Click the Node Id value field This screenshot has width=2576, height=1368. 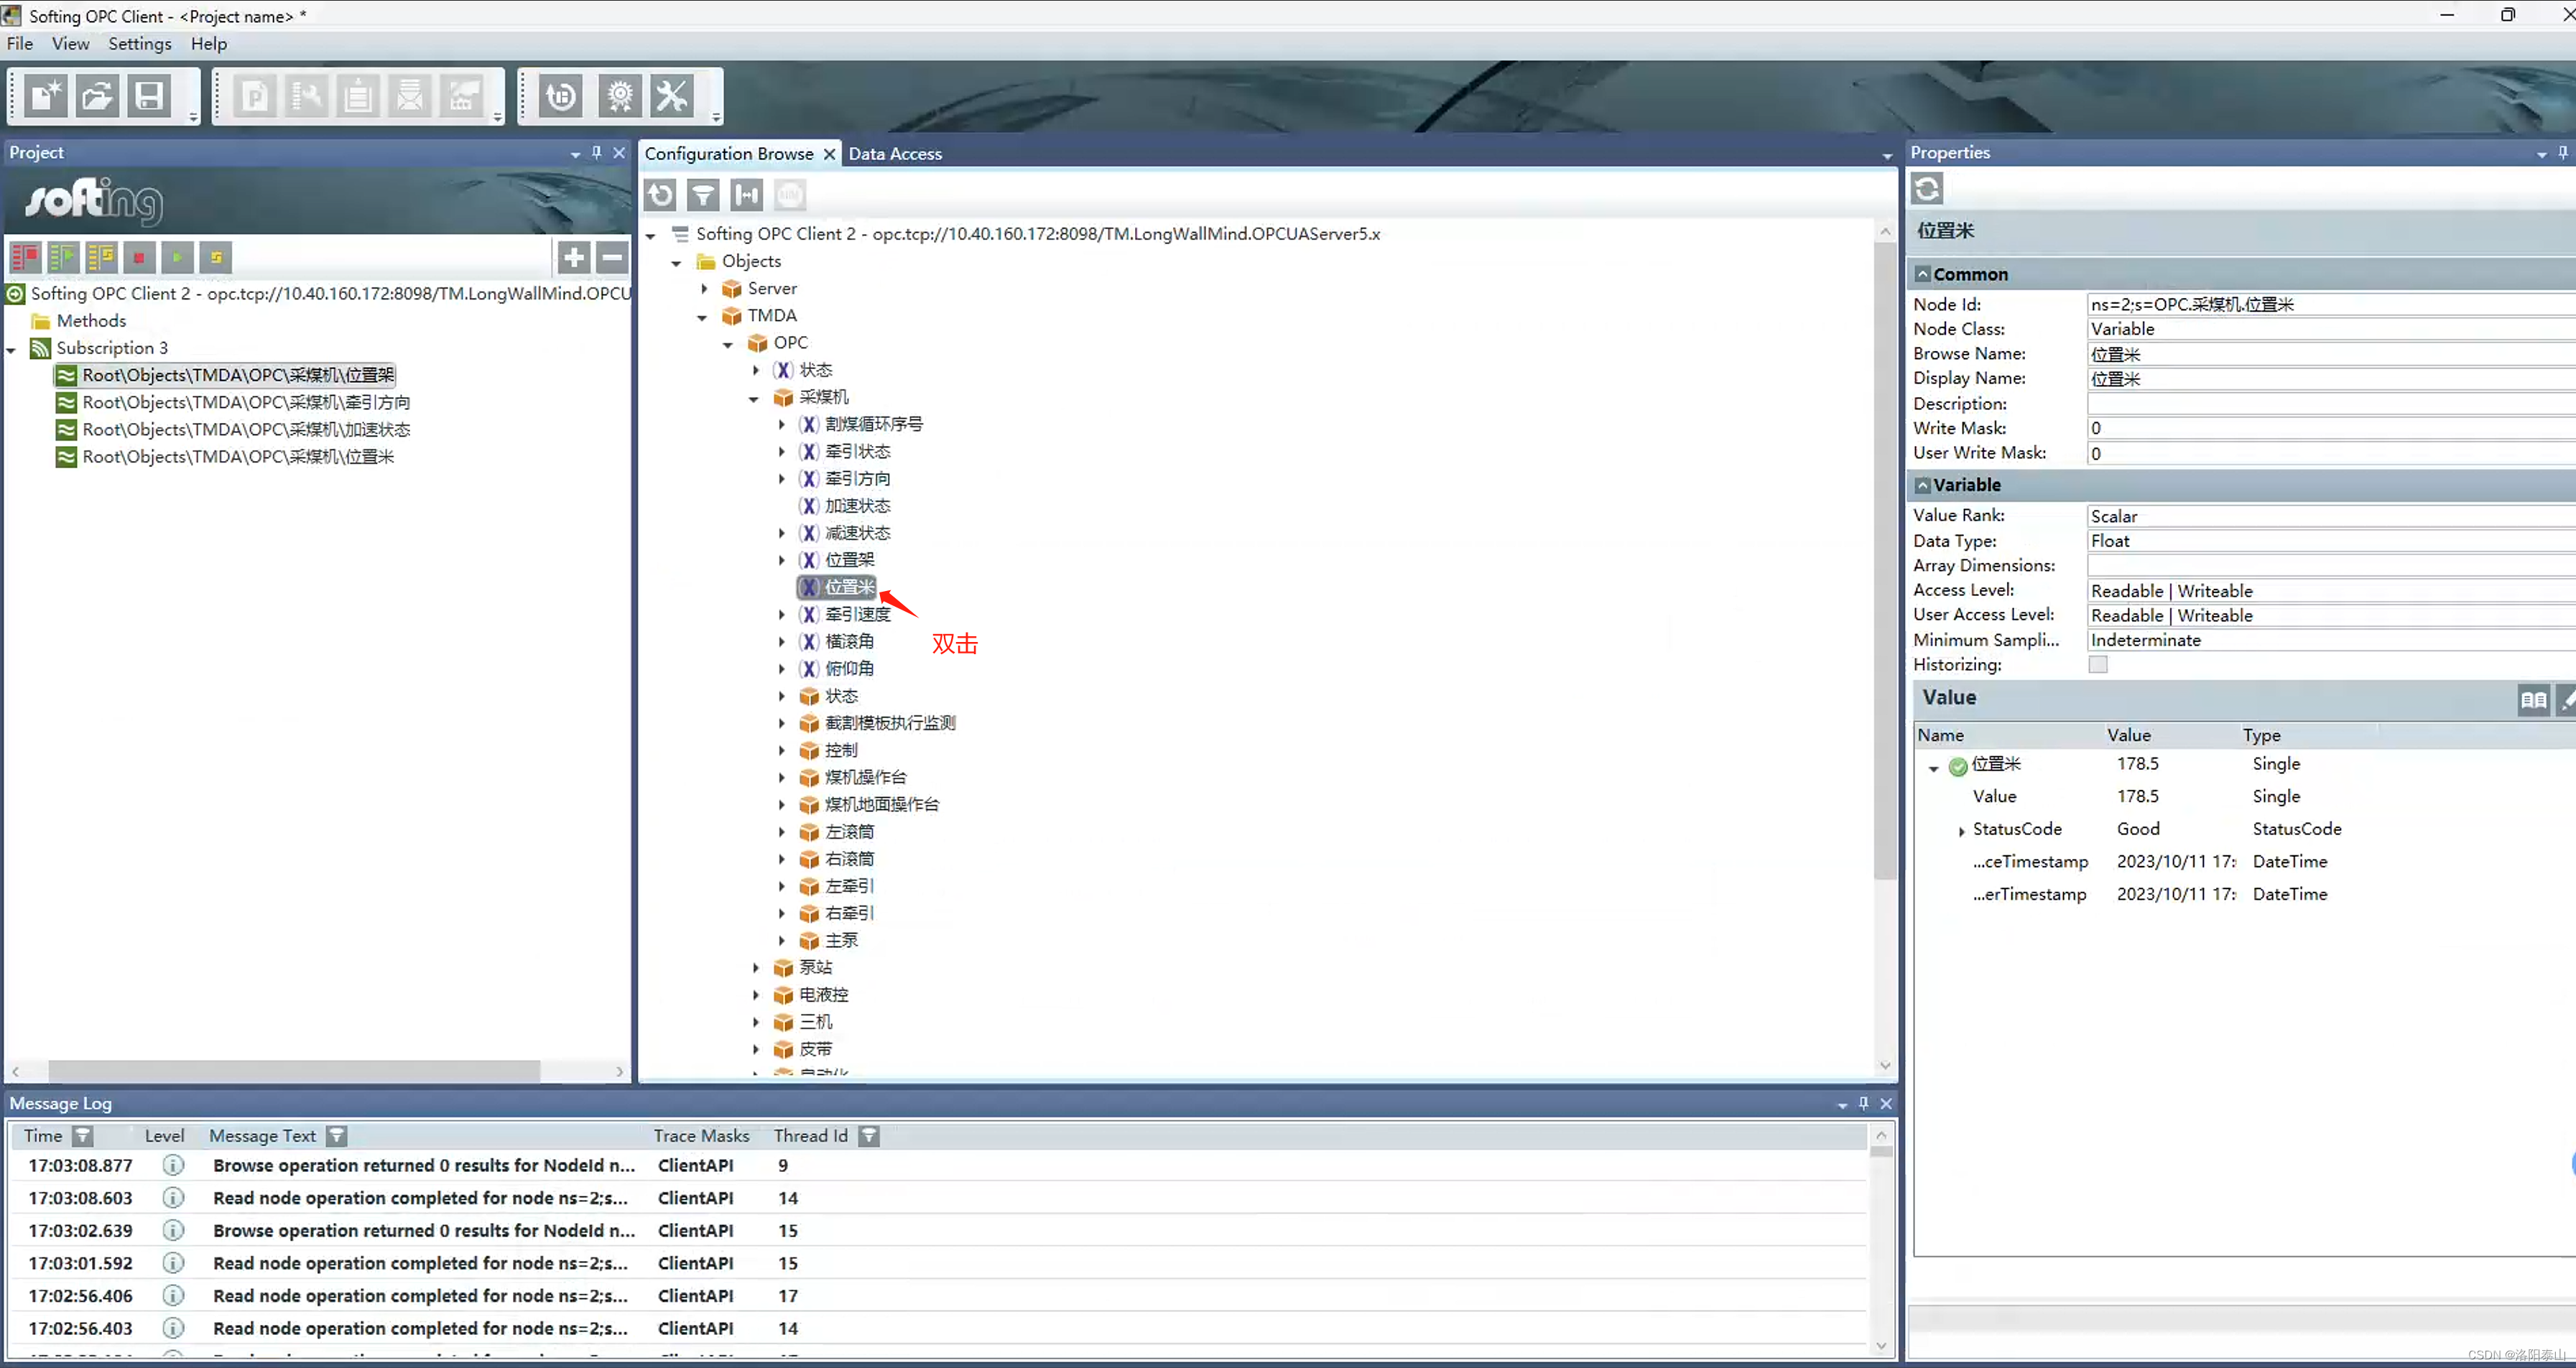click(2330, 304)
